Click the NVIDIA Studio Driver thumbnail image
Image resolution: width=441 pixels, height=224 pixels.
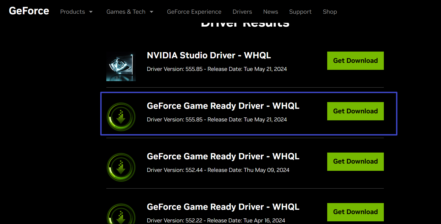click(x=121, y=67)
